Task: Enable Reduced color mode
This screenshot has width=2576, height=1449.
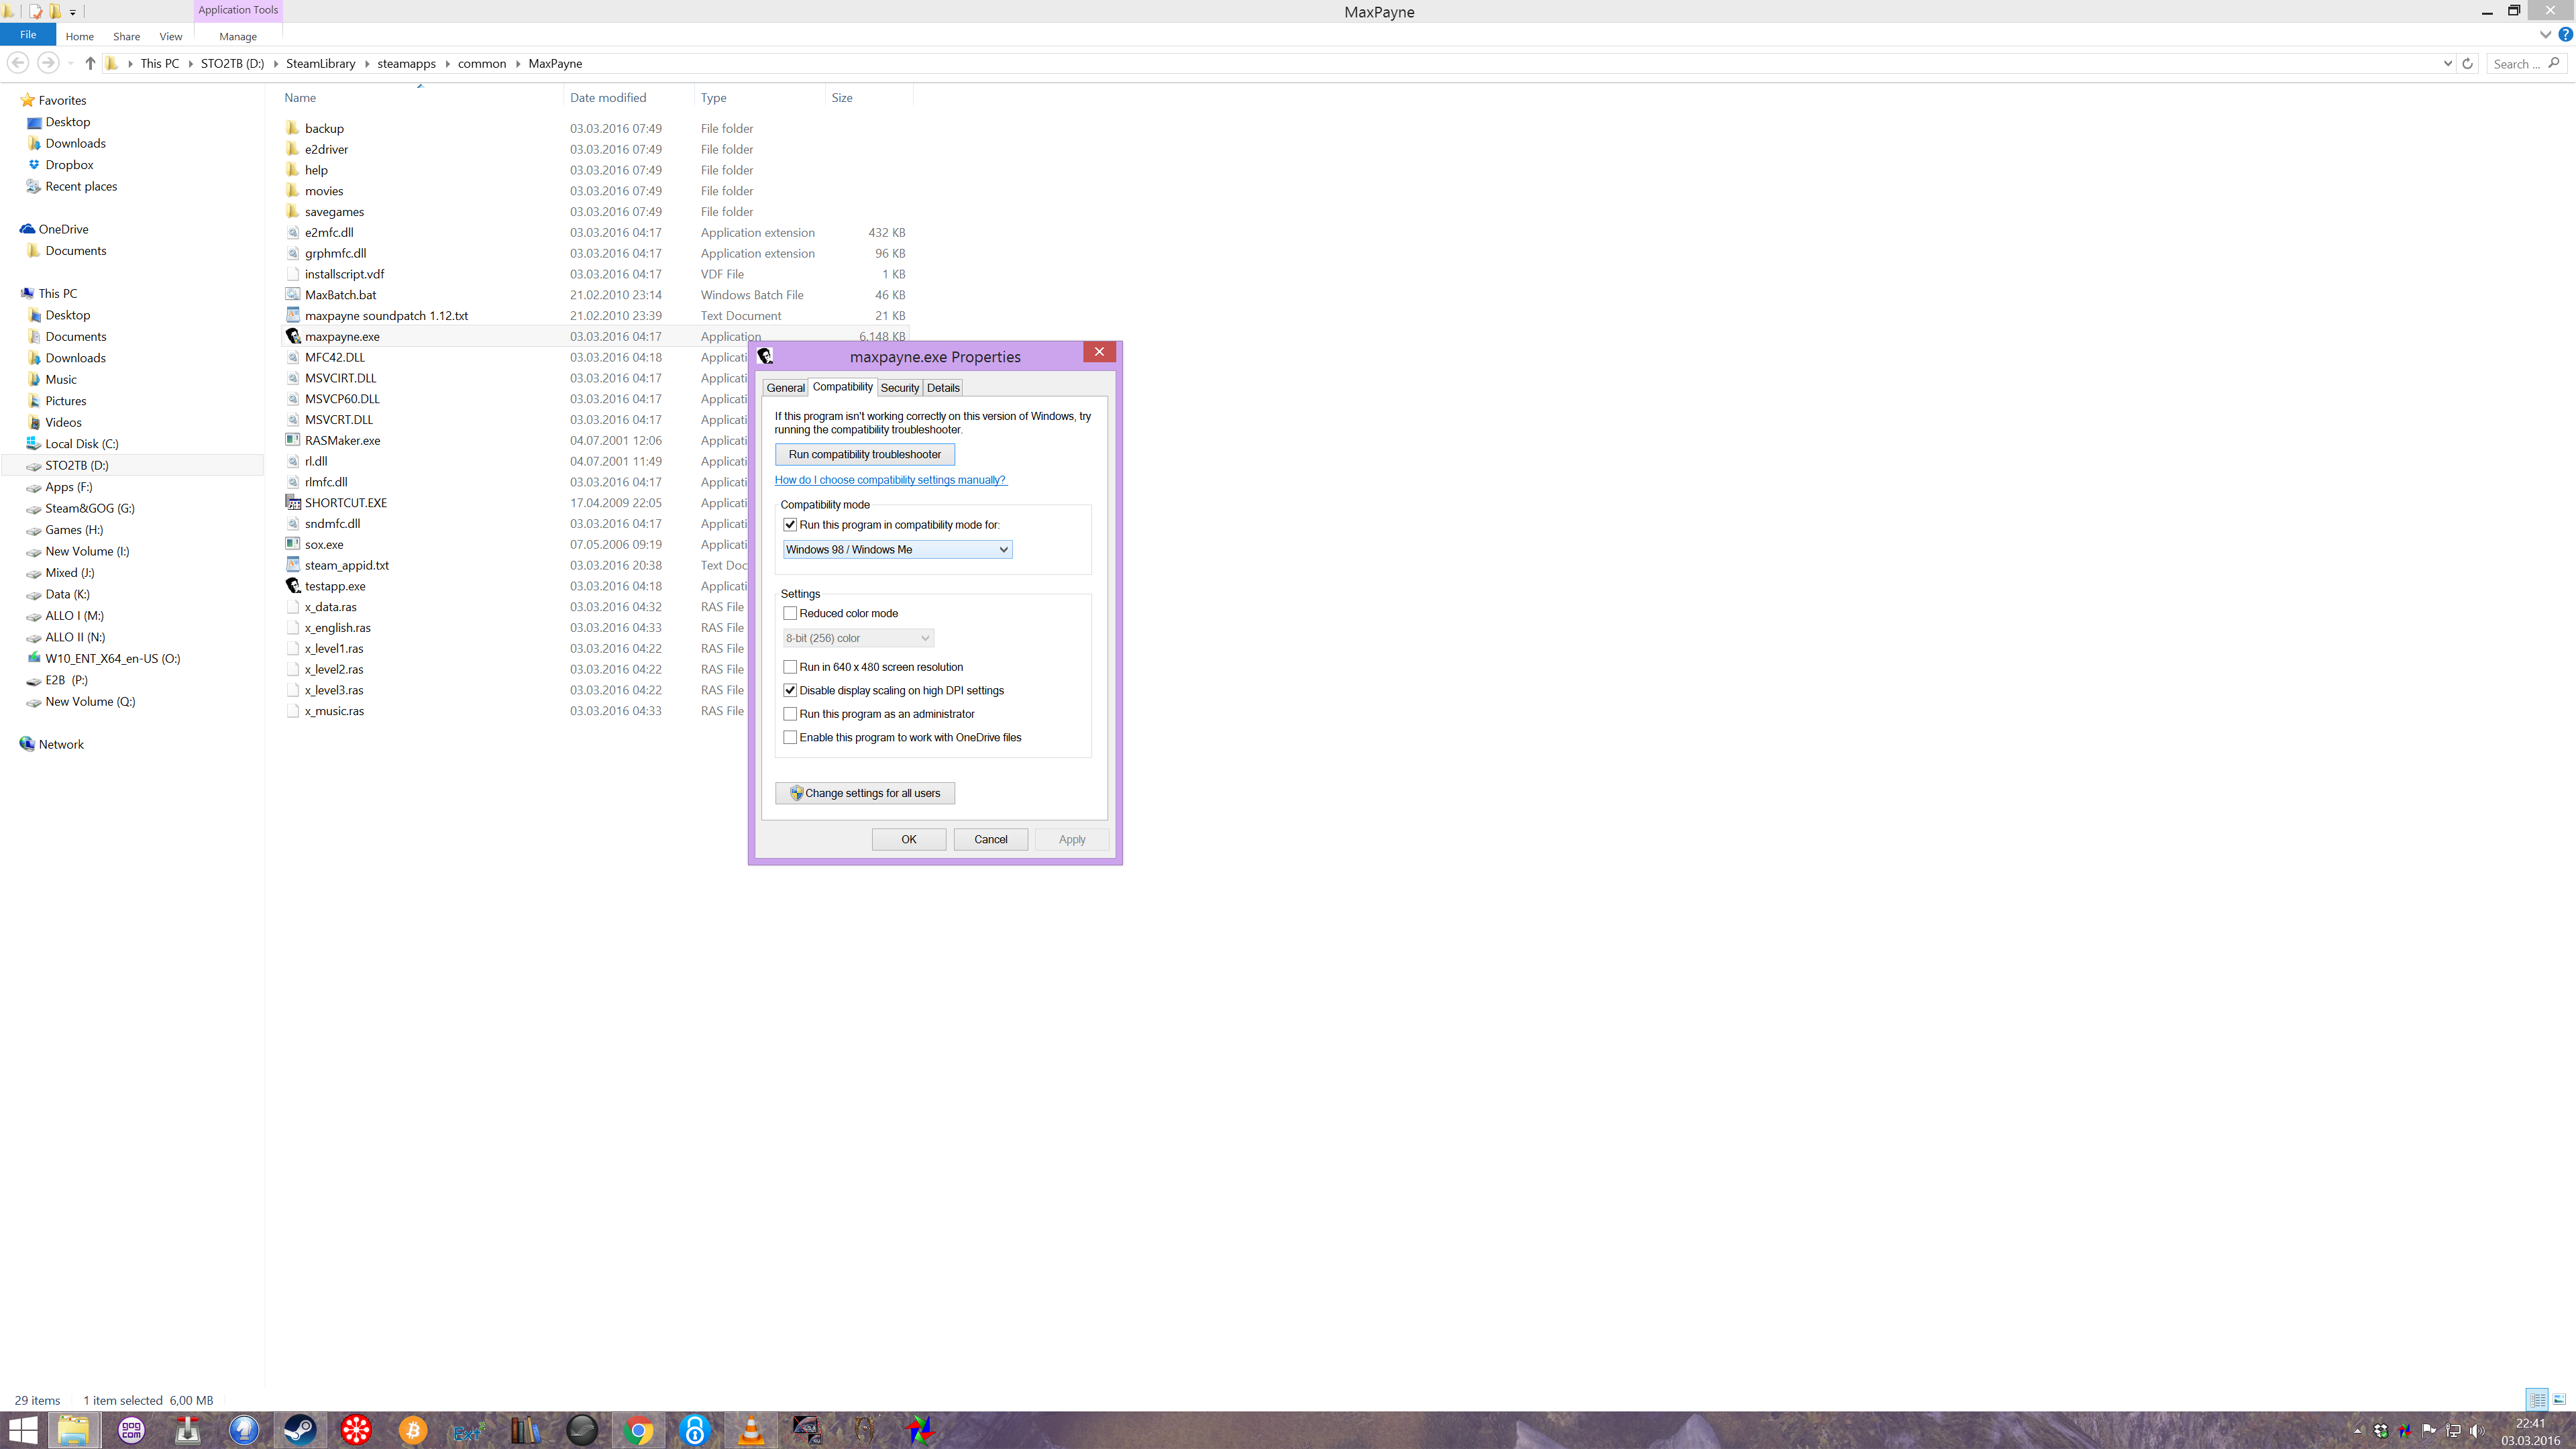Action: [790, 613]
